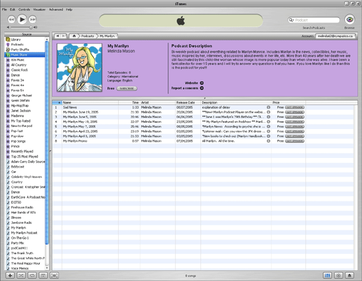Screen dimensions: 362x281
Task: Click the next track fast-forward button
Action: point(33,19)
